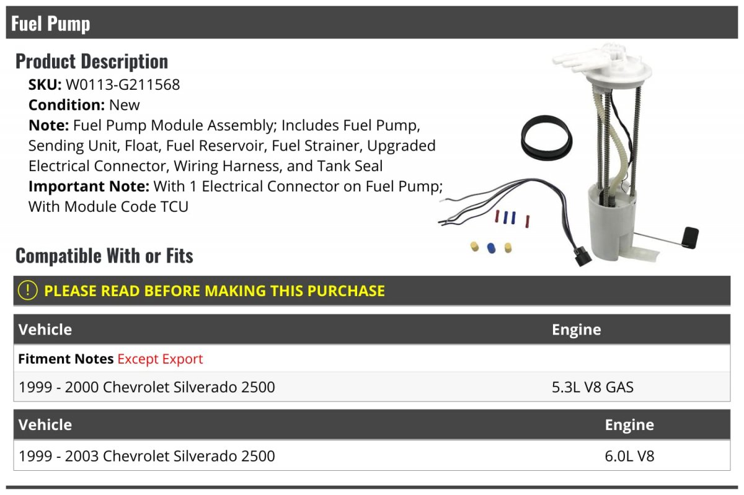Screen dimensions: 744x495
Task: Click the float arm on pump image
Action: tap(666, 237)
